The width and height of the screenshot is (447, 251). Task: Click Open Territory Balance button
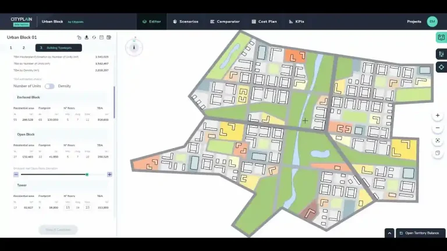click(420, 233)
